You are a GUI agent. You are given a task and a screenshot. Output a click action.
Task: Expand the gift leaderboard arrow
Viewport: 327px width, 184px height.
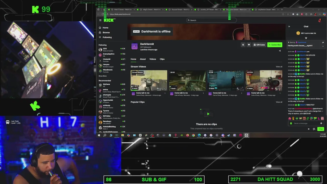click(x=306, y=38)
